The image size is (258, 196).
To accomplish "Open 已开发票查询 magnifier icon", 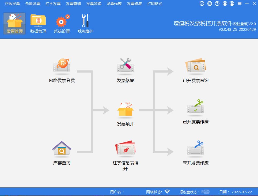I will click(195, 66).
